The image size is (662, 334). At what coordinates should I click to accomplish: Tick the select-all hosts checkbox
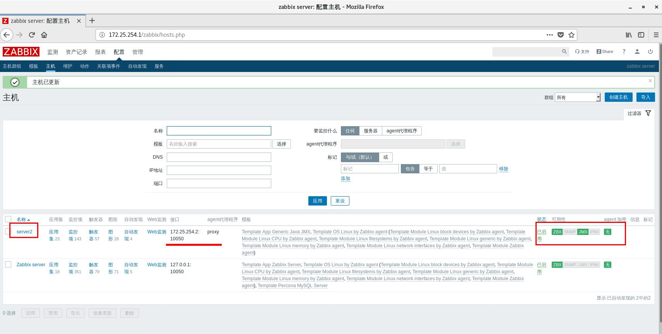8,219
